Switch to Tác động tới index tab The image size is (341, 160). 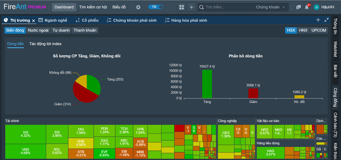(45, 44)
